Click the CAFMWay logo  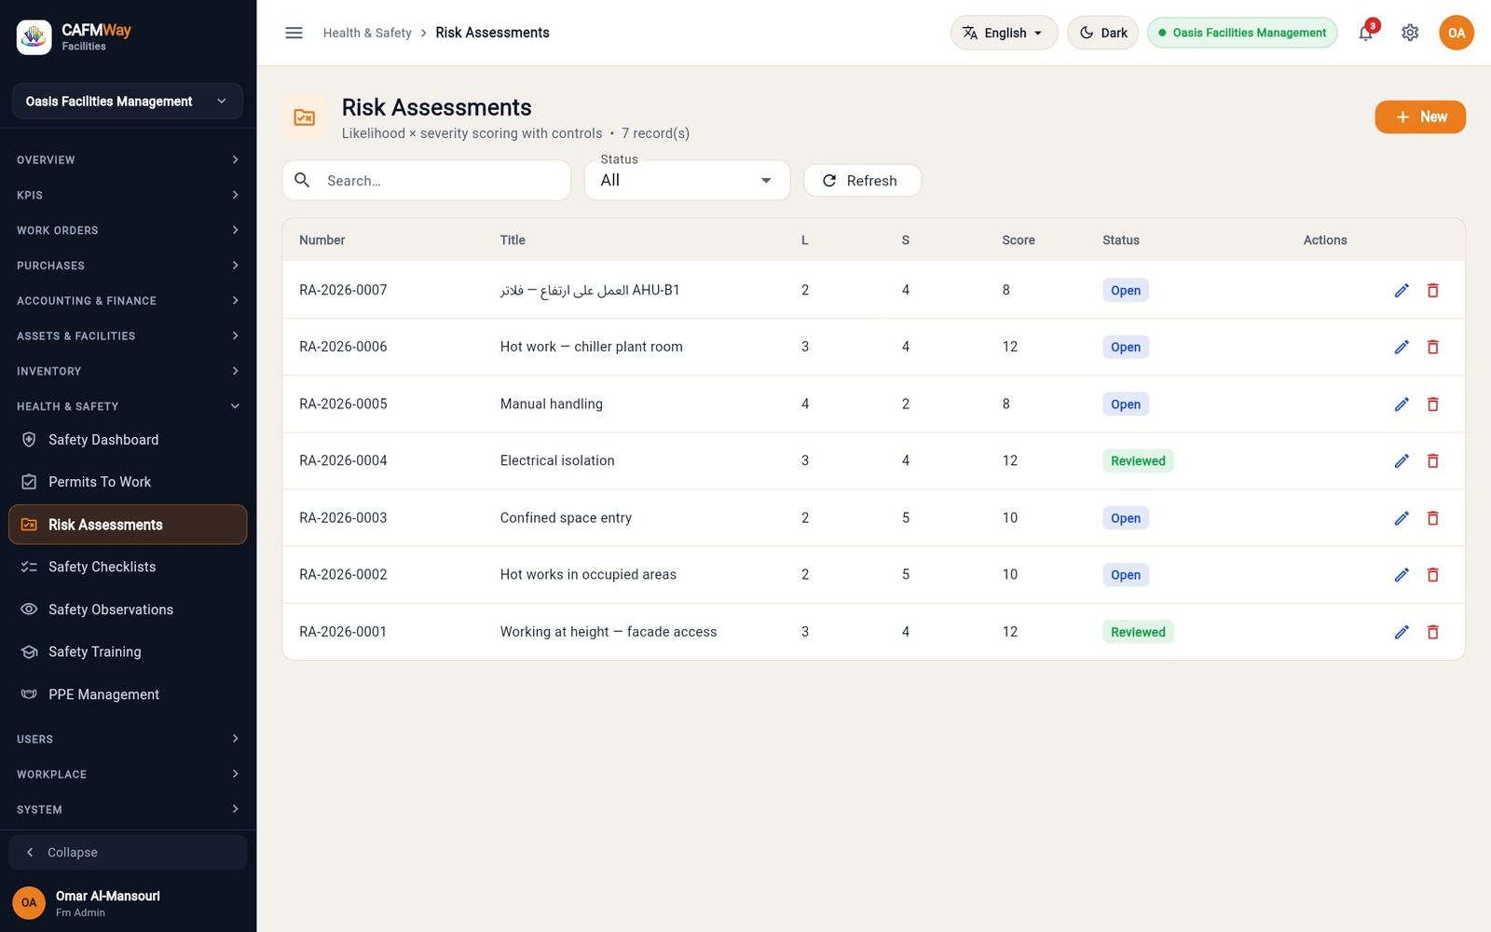[x=34, y=37]
